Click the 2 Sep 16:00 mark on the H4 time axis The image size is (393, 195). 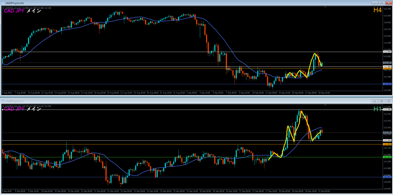[x=205, y=93]
